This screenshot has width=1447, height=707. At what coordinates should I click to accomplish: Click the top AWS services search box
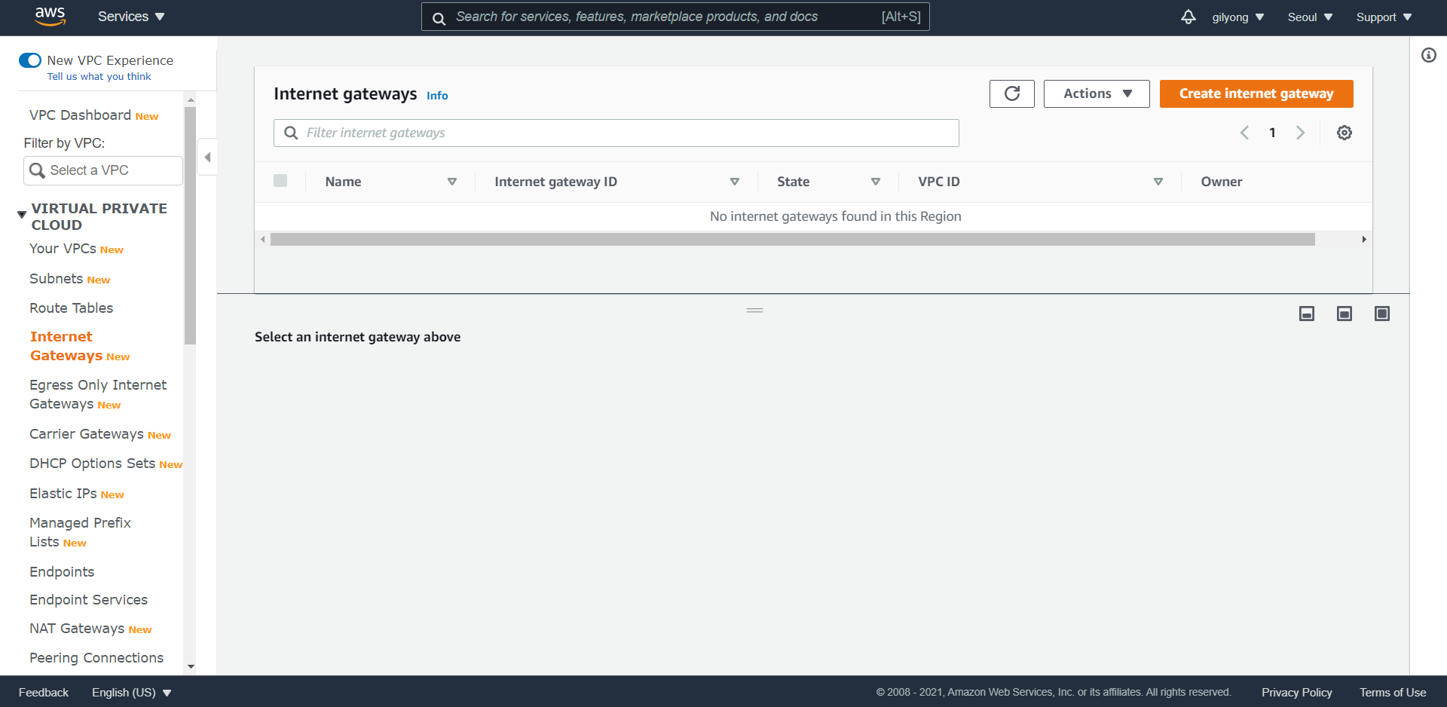675,17
